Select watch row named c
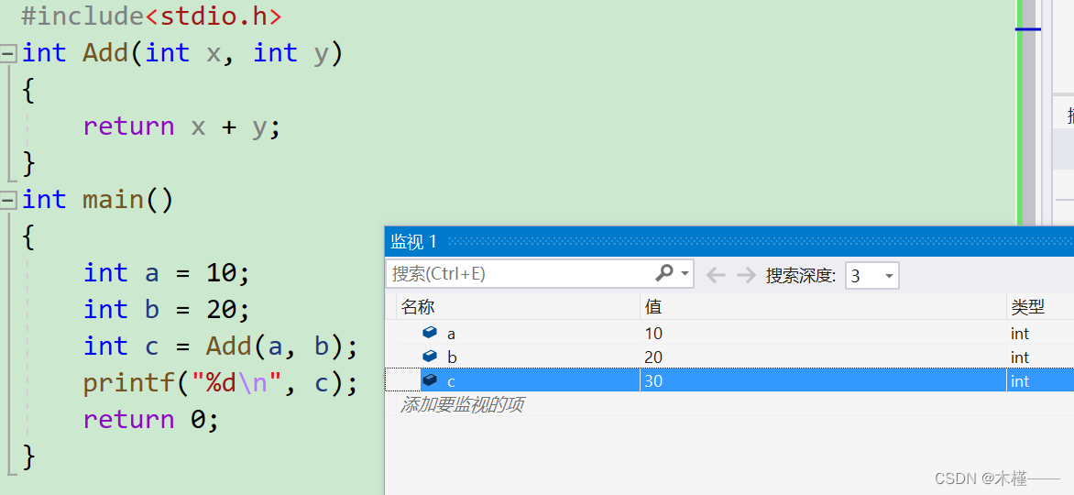 point(729,379)
